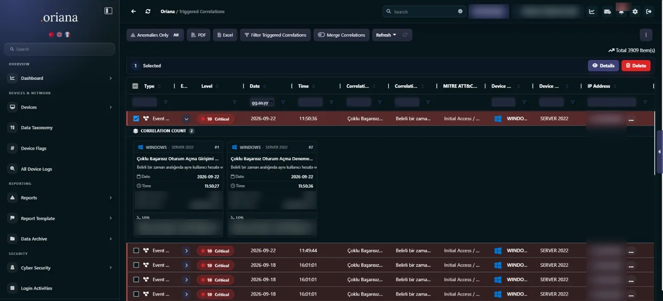The height and width of the screenshot is (301, 663).
Task: Expand the Devices submenu chevron
Action: pos(110,107)
